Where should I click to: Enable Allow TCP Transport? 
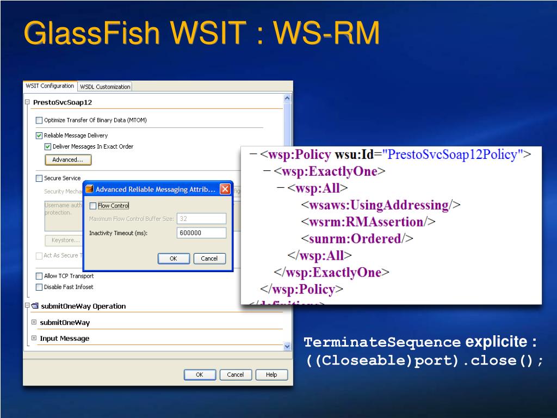click(x=39, y=276)
